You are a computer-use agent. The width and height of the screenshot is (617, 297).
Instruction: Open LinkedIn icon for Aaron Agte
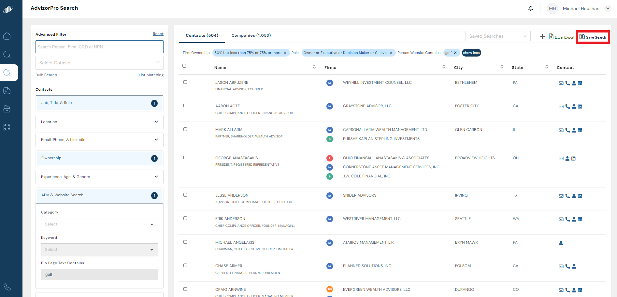pos(580,107)
